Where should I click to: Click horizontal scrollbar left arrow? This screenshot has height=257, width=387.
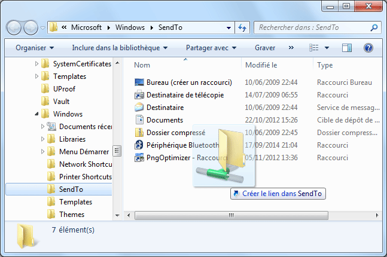(x=129, y=215)
